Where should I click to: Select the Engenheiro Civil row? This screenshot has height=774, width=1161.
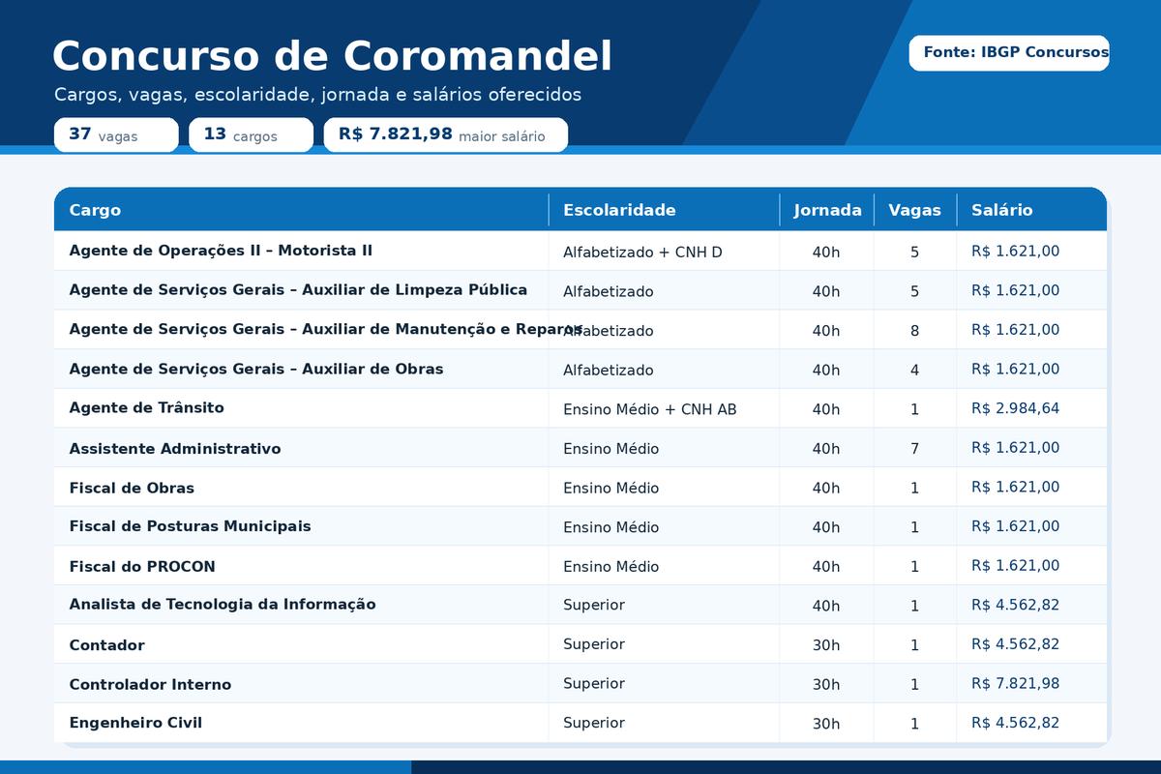point(580,723)
